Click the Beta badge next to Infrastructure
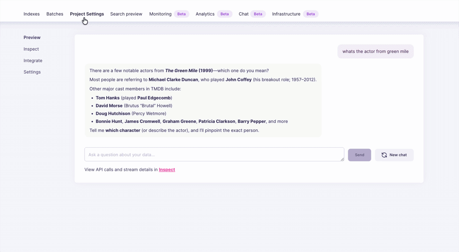 [x=311, y=14]
